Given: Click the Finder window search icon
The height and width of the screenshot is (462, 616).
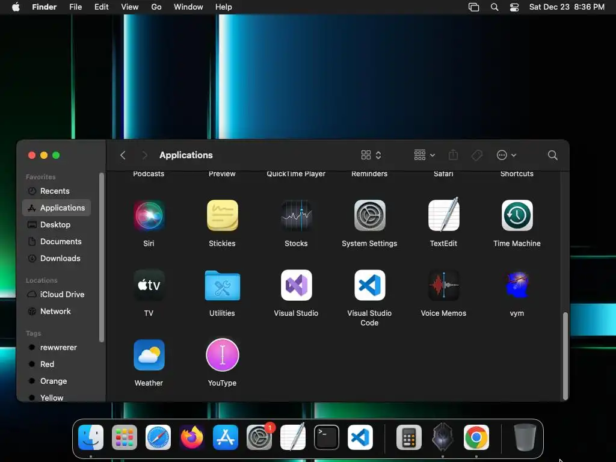Looking at the screenshot, I should click(x=553, y=155).
